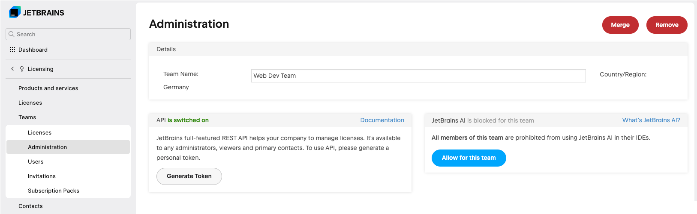Image resolution: width=697 pixels, height=214 pixels.
Task: Click the JetBrains logo
Action: pos(36,12)
